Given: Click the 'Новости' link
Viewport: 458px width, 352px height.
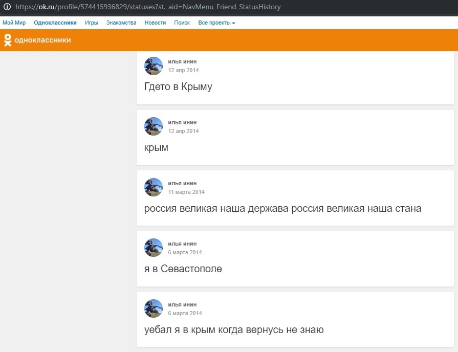Looking at the screenshot, I should [x=155, y=23].
